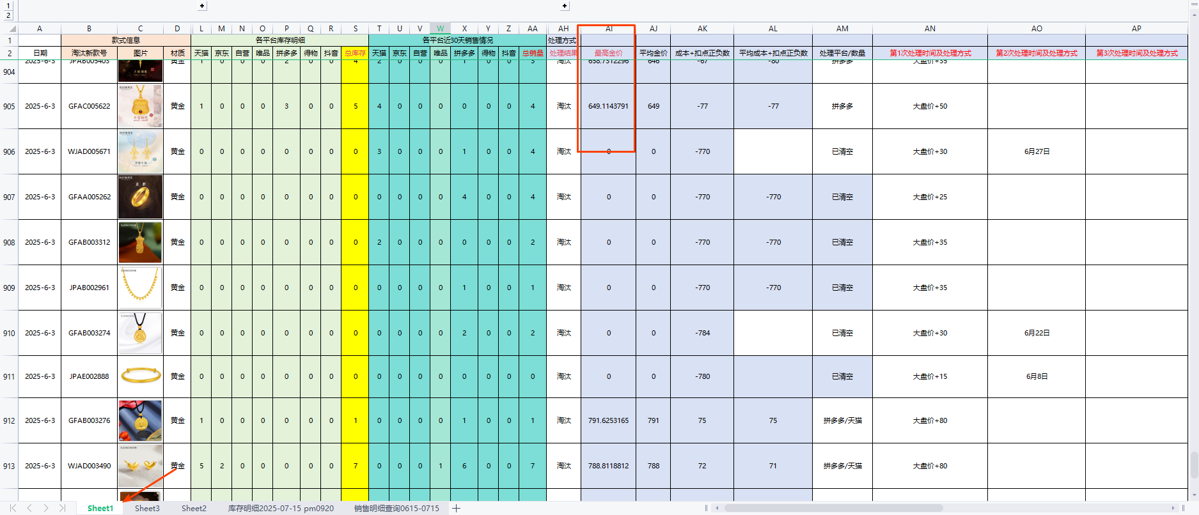Jump to the first sheet tab arrow
Image resolution: width=1199 pixels, height=515 pixels.
tap(13, 508)
